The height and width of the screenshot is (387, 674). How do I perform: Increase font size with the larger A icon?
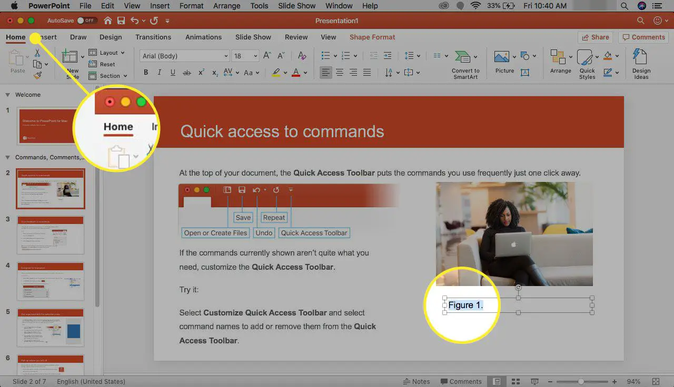click(x=267, y=56)
